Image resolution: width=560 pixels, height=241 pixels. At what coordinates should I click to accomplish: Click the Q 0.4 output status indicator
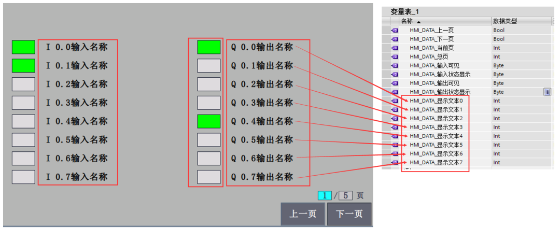209,121
